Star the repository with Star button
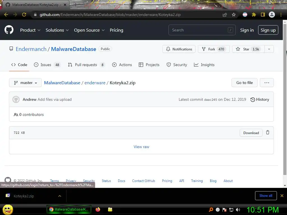Screen dimensions: 287x215 (248, 49)
